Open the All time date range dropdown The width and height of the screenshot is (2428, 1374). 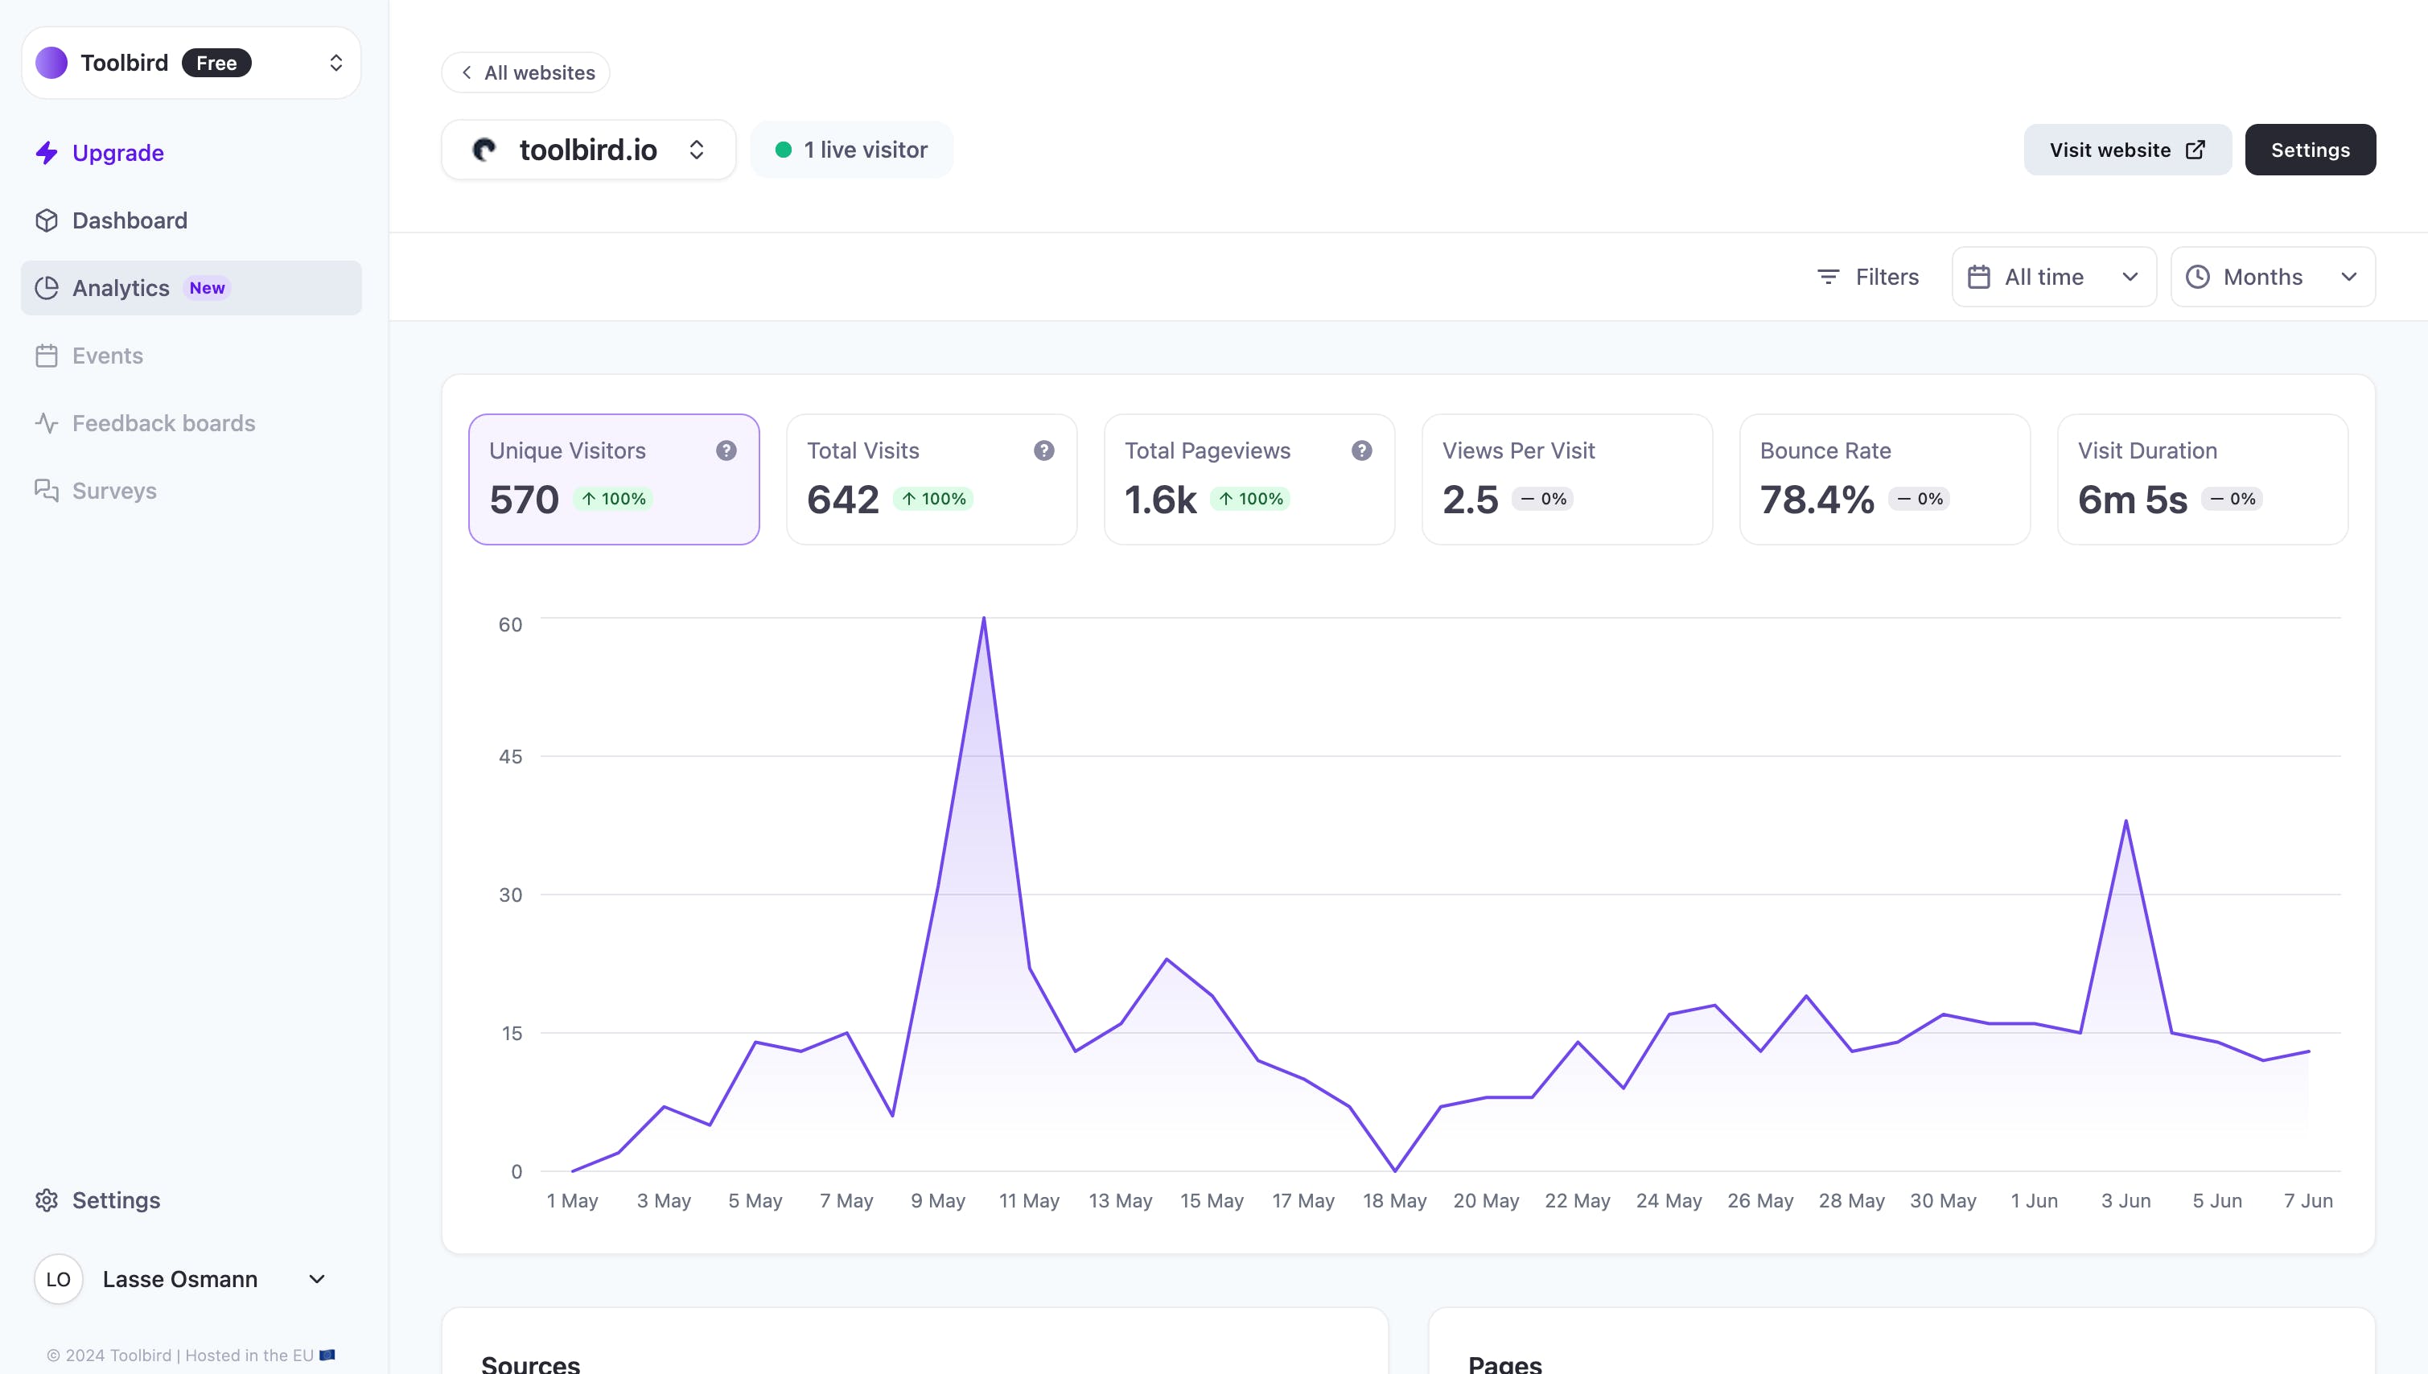pos(2055,278)
